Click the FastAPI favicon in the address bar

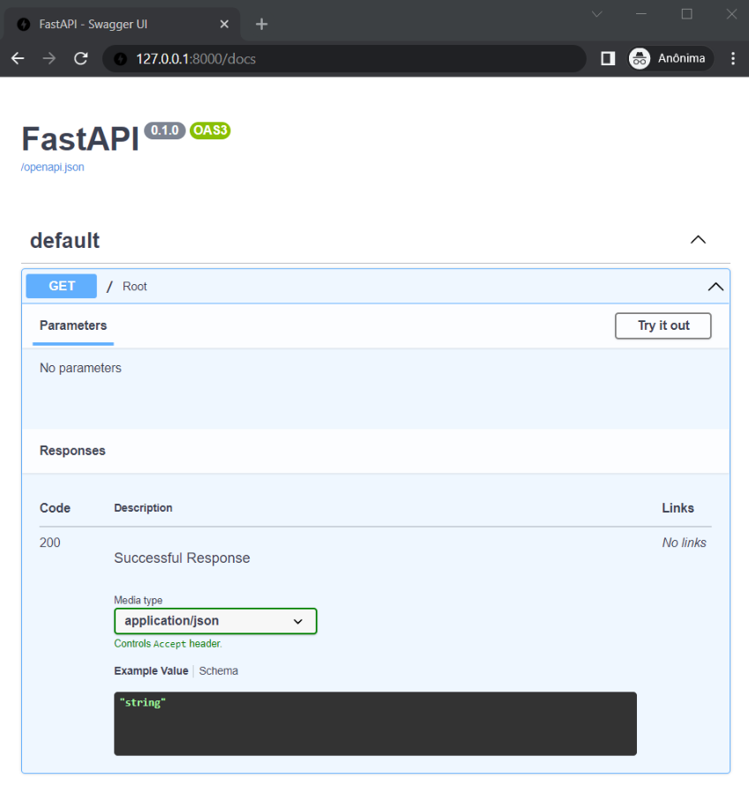point(119,58)
